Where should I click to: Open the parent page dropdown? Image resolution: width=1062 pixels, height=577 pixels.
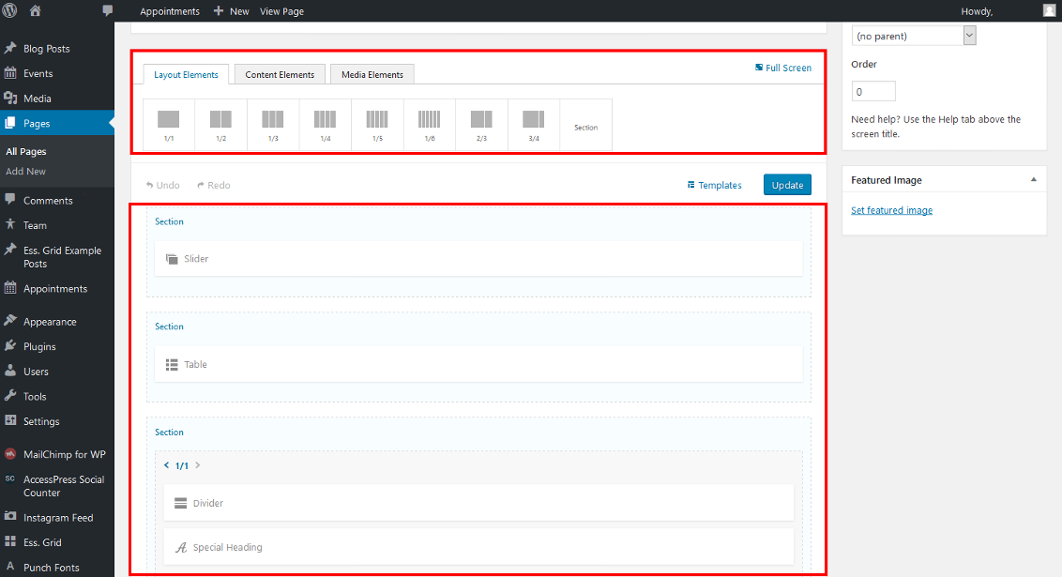tap(914, 36)
